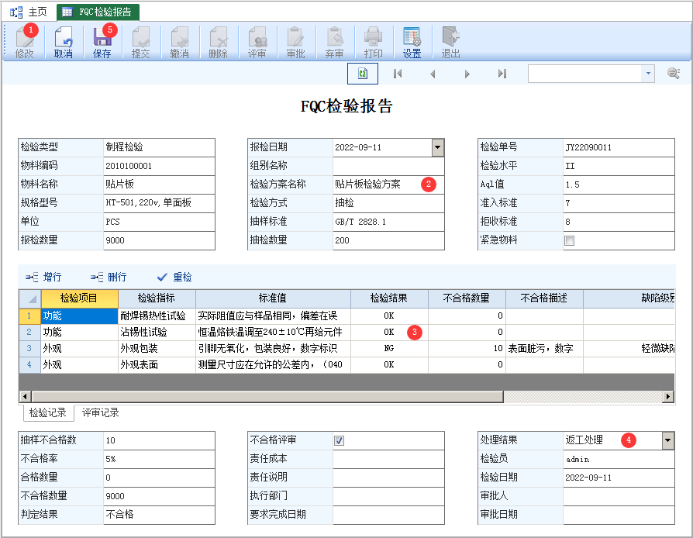Click the 修改 (Edit) toolbar icon
This screenshot has width=693, height=538.
click(24, 41)
